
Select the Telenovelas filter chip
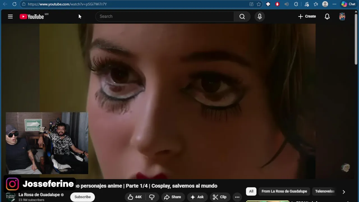(x=325, y=191)
